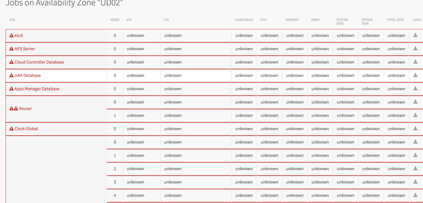
Task: Click the EPHEM. DISK column header
Action: point(368,22)
